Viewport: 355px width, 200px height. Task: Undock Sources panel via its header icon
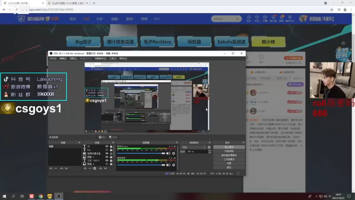[113, 143]
